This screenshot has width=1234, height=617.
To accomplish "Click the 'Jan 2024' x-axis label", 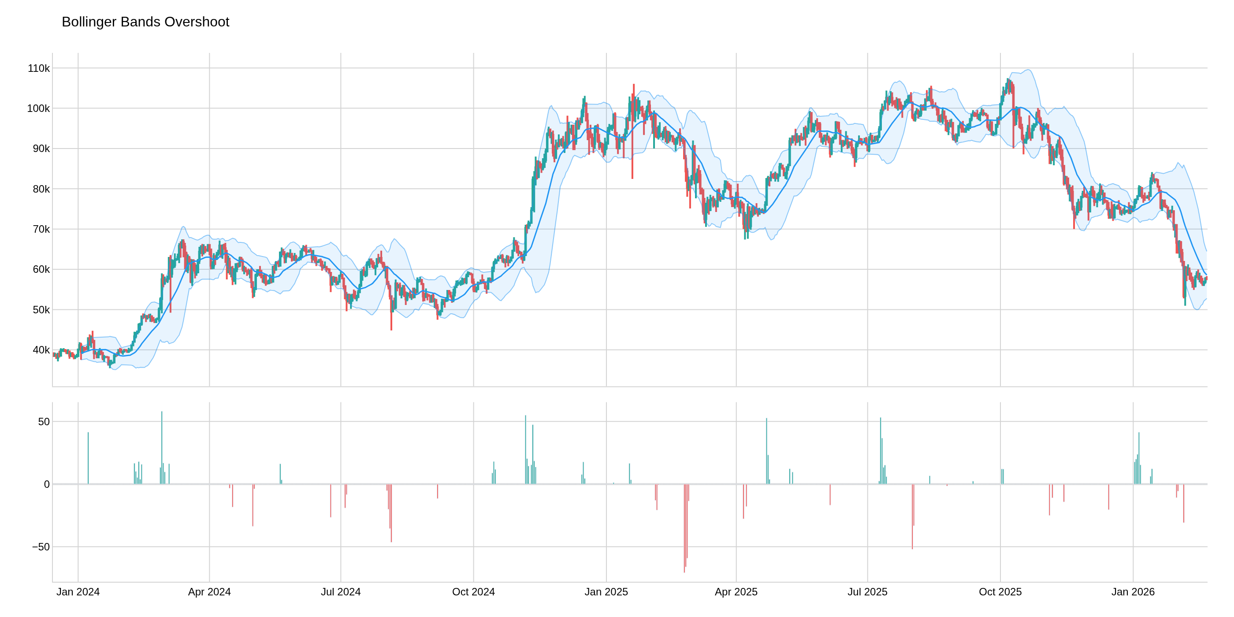I will (78, 591).
